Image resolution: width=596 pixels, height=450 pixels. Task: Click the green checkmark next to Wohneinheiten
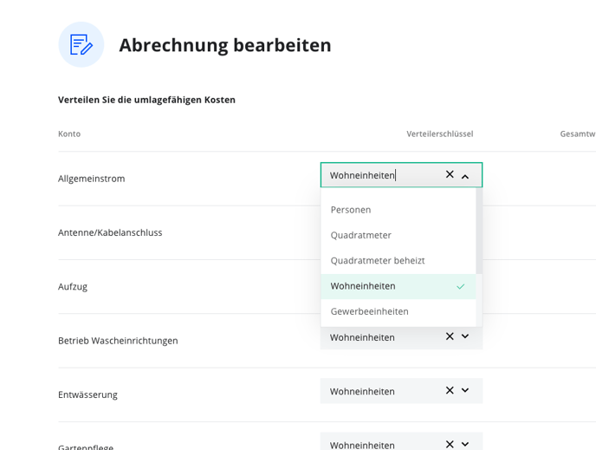pyautogui.click(x=460, y=286)
